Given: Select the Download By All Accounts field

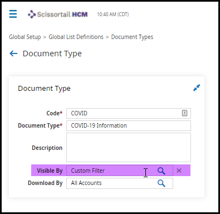Looking at the screenshot, I should pyautogui.click(x=120, y=183).
